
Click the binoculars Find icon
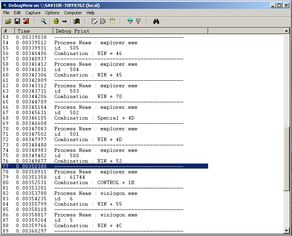pos(156,22)
